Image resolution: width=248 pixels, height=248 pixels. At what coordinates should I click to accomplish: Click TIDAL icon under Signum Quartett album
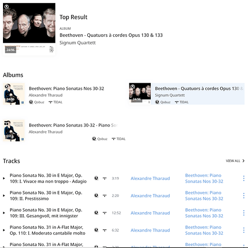tap(177, 102)
